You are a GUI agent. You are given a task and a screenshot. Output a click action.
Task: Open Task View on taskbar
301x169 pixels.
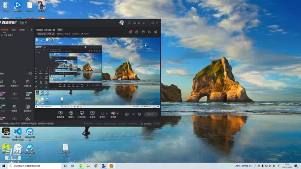pos(73,166)
